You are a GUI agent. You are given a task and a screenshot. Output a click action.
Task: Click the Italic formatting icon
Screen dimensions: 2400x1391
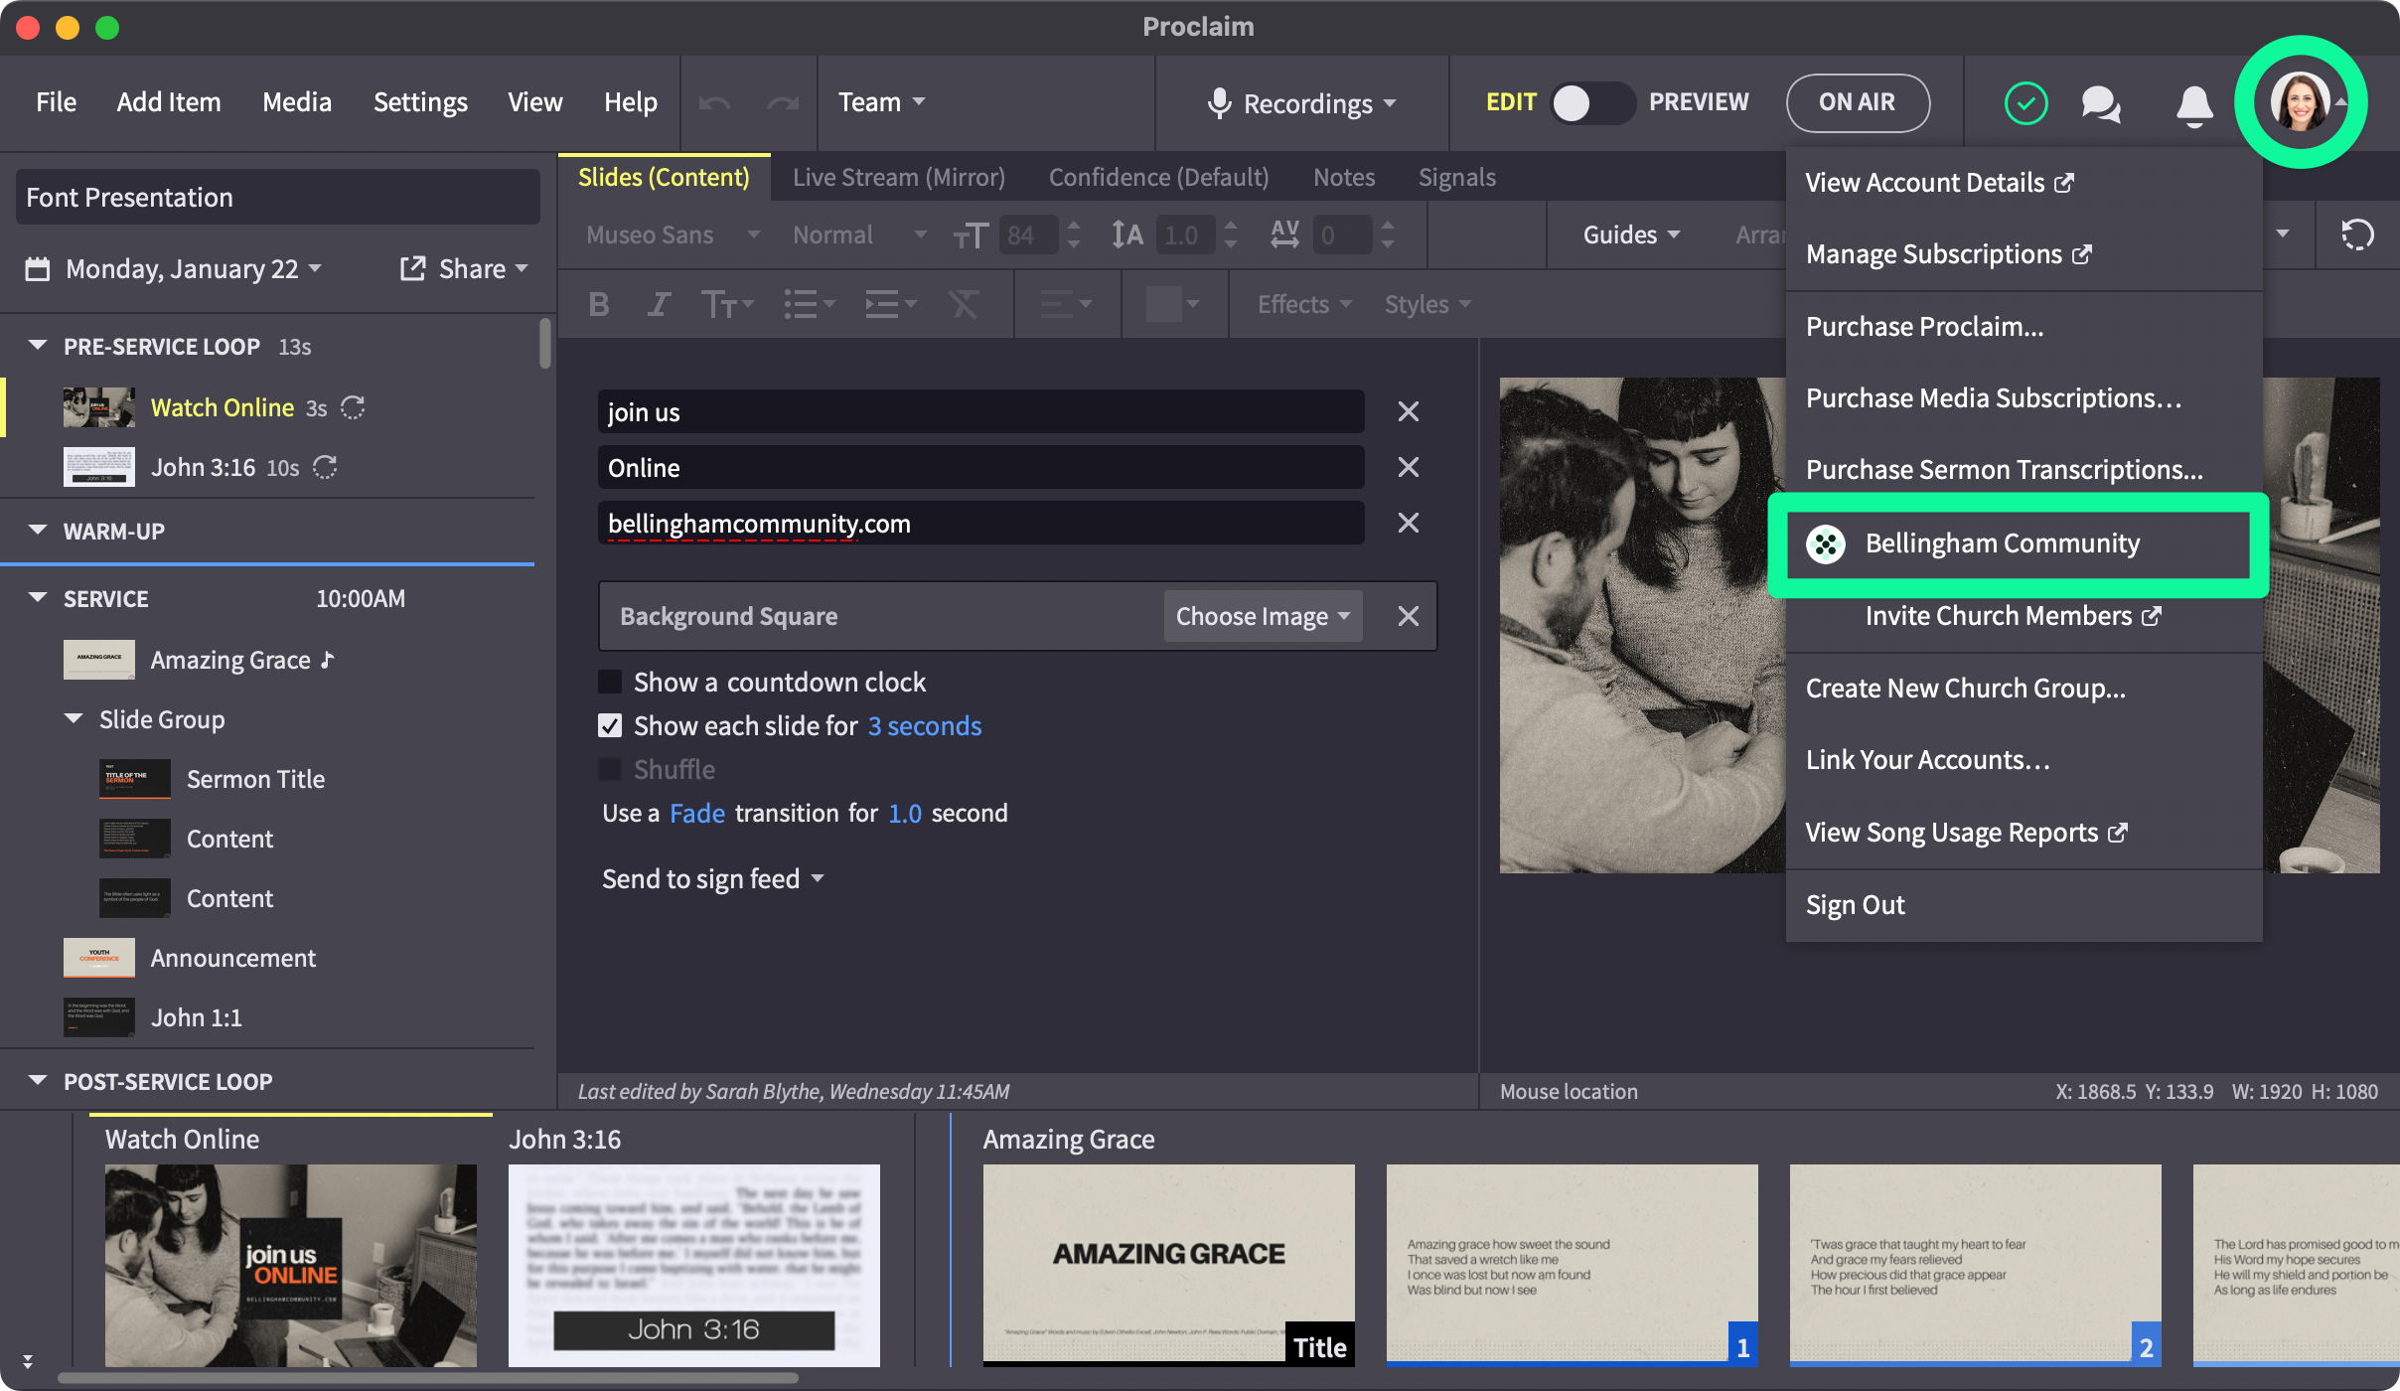pyautogui.click(x=658, y=304)
